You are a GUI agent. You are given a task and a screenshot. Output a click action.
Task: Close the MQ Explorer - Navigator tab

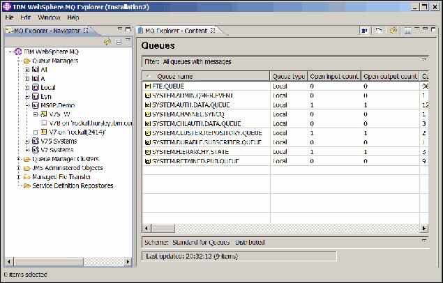pyautogui.click(x=87, y=30)
